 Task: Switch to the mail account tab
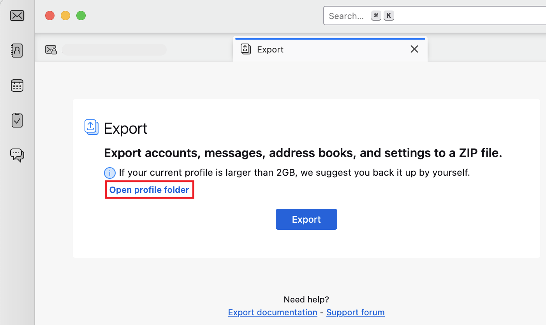[x=105, y=50]
